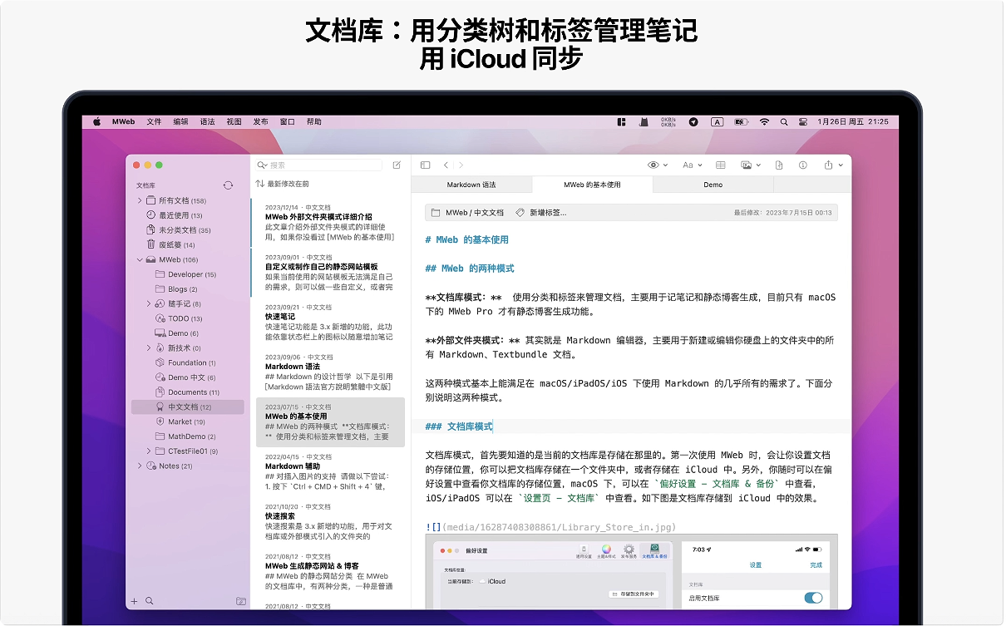The height and width of the screenshot is (626, 1006).
Task: Insert a table using toolbar table icon
Action: point(721,165)
